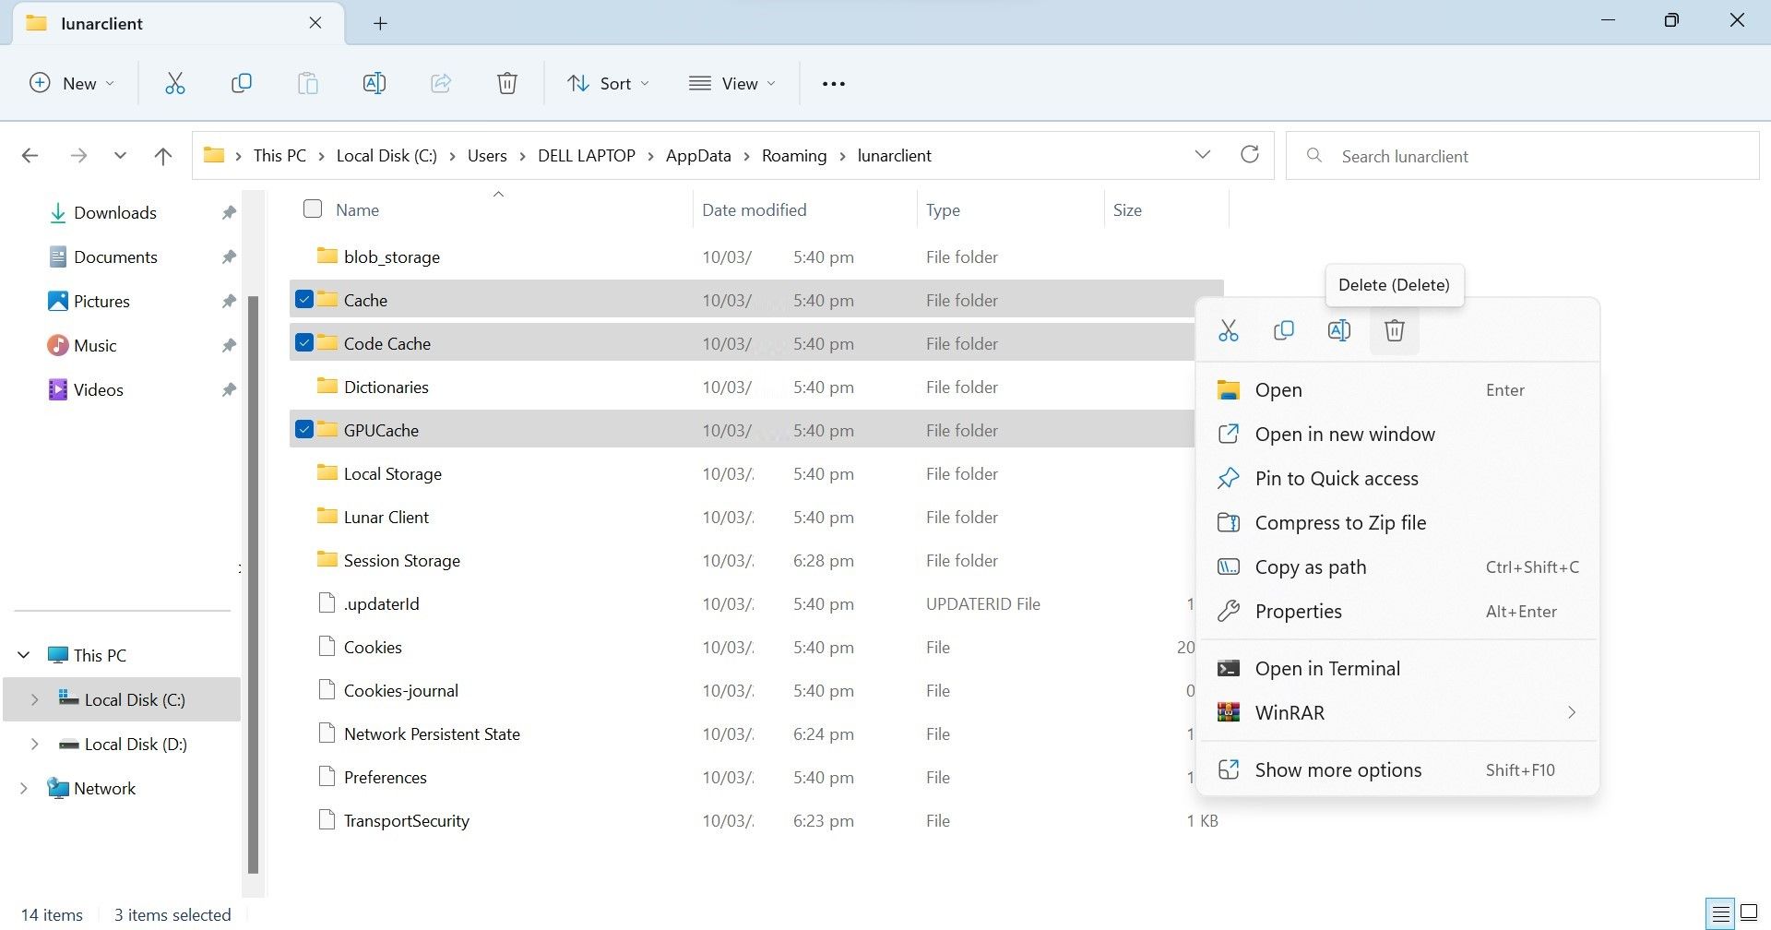Uncheck the GPUCache folder checkbox
The width and height of the screenshot is (1771, 930).
[x=304, y=429]
